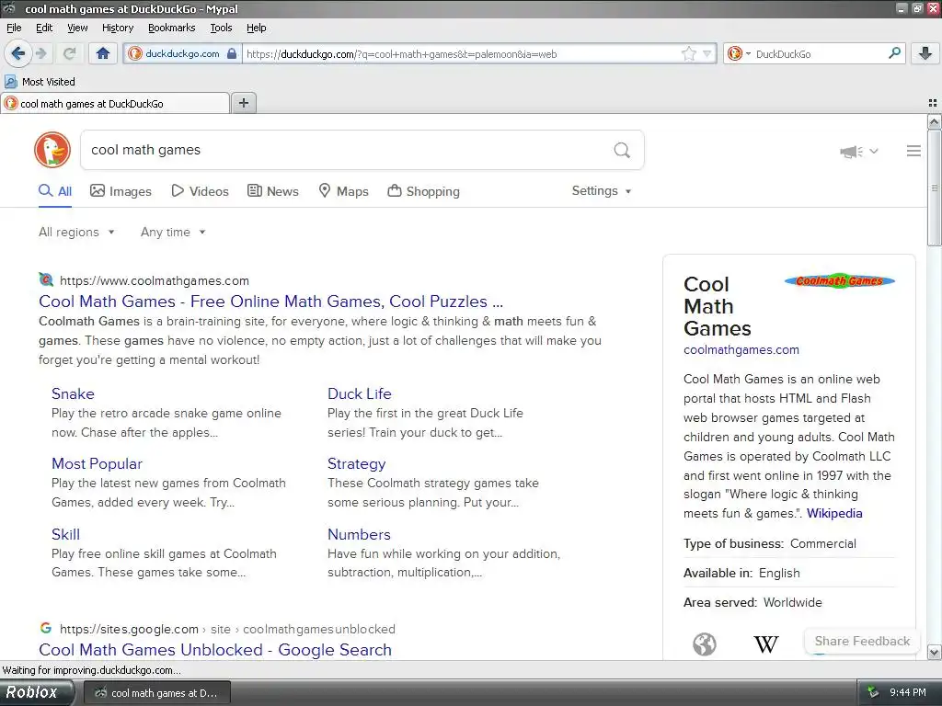
Task: Open the hamburger side menu
Action: coord(913,151)
